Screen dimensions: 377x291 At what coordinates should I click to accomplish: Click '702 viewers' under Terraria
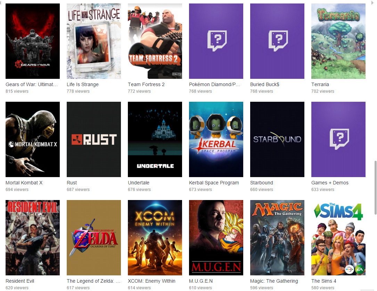[323, 91]
